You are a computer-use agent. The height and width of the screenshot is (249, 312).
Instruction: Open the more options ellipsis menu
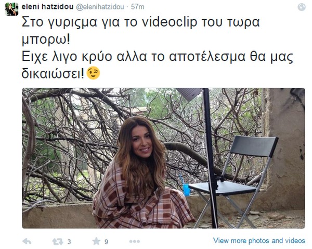pyautogui.click(x=135, y=242)
